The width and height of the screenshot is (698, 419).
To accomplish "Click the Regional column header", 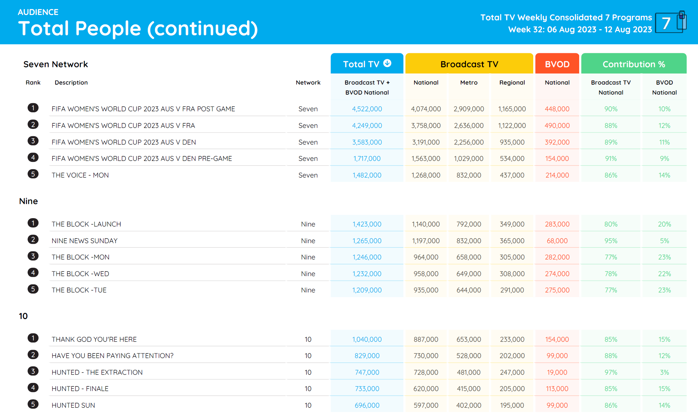I will point(512,82).
